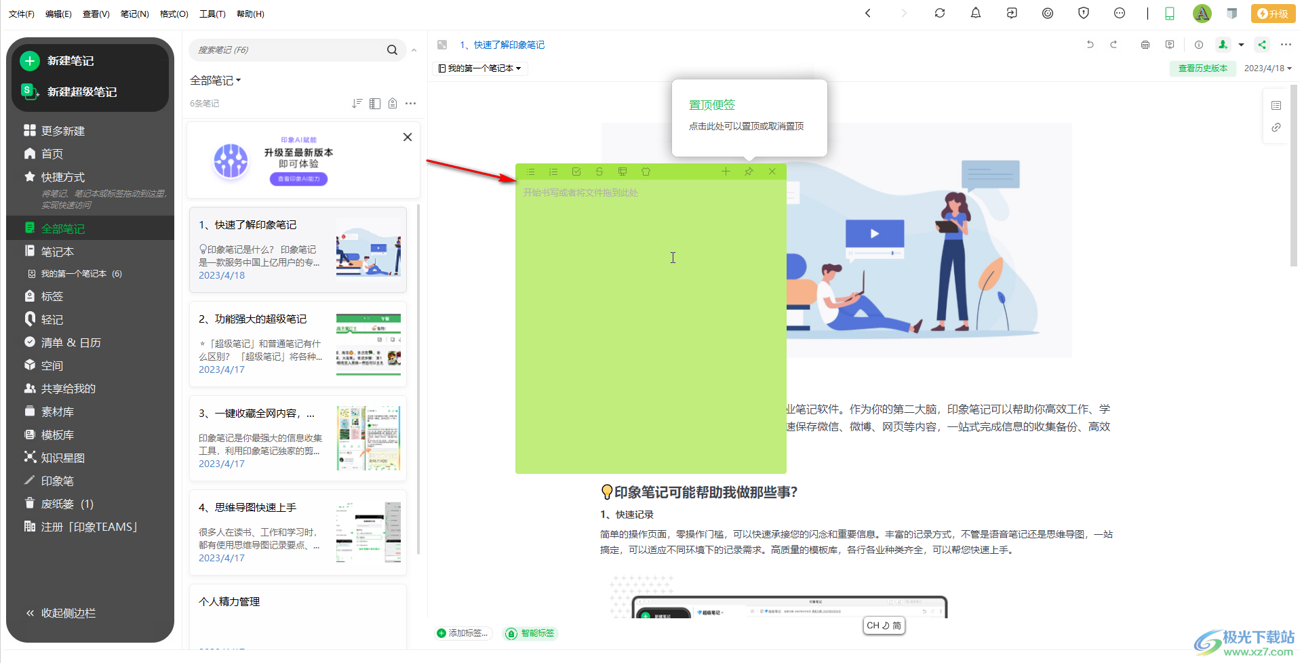1302x663 pixels.
Task: Expand dropdown arrow next to collaborator icon
Action: click(x=1242, y=45)
